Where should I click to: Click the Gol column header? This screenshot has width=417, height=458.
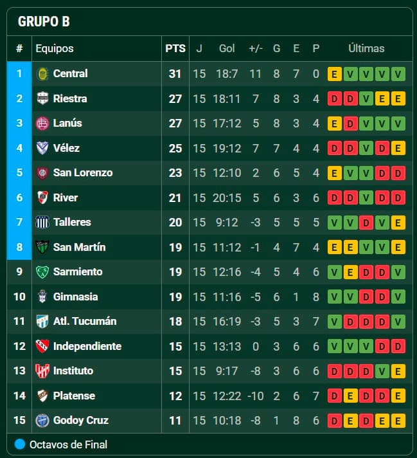click(x=227, y=48)
